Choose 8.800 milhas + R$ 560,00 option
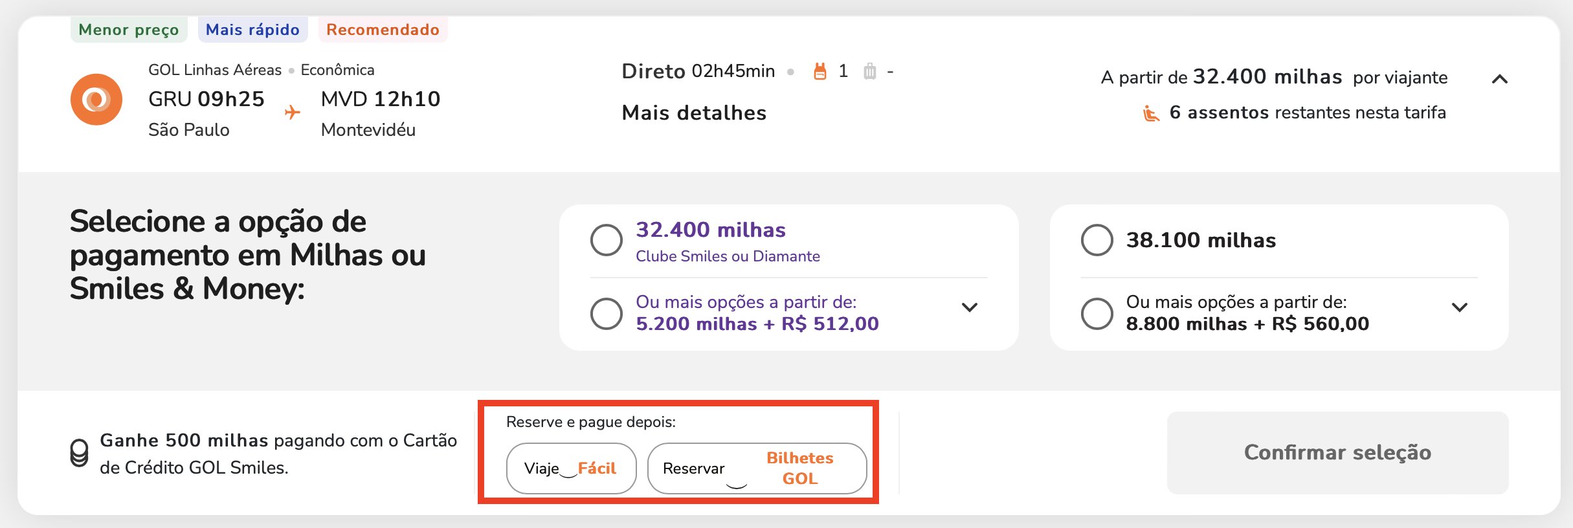Image resolution: width=1573 pixels, height=528 pixels. click(1097, 314)
